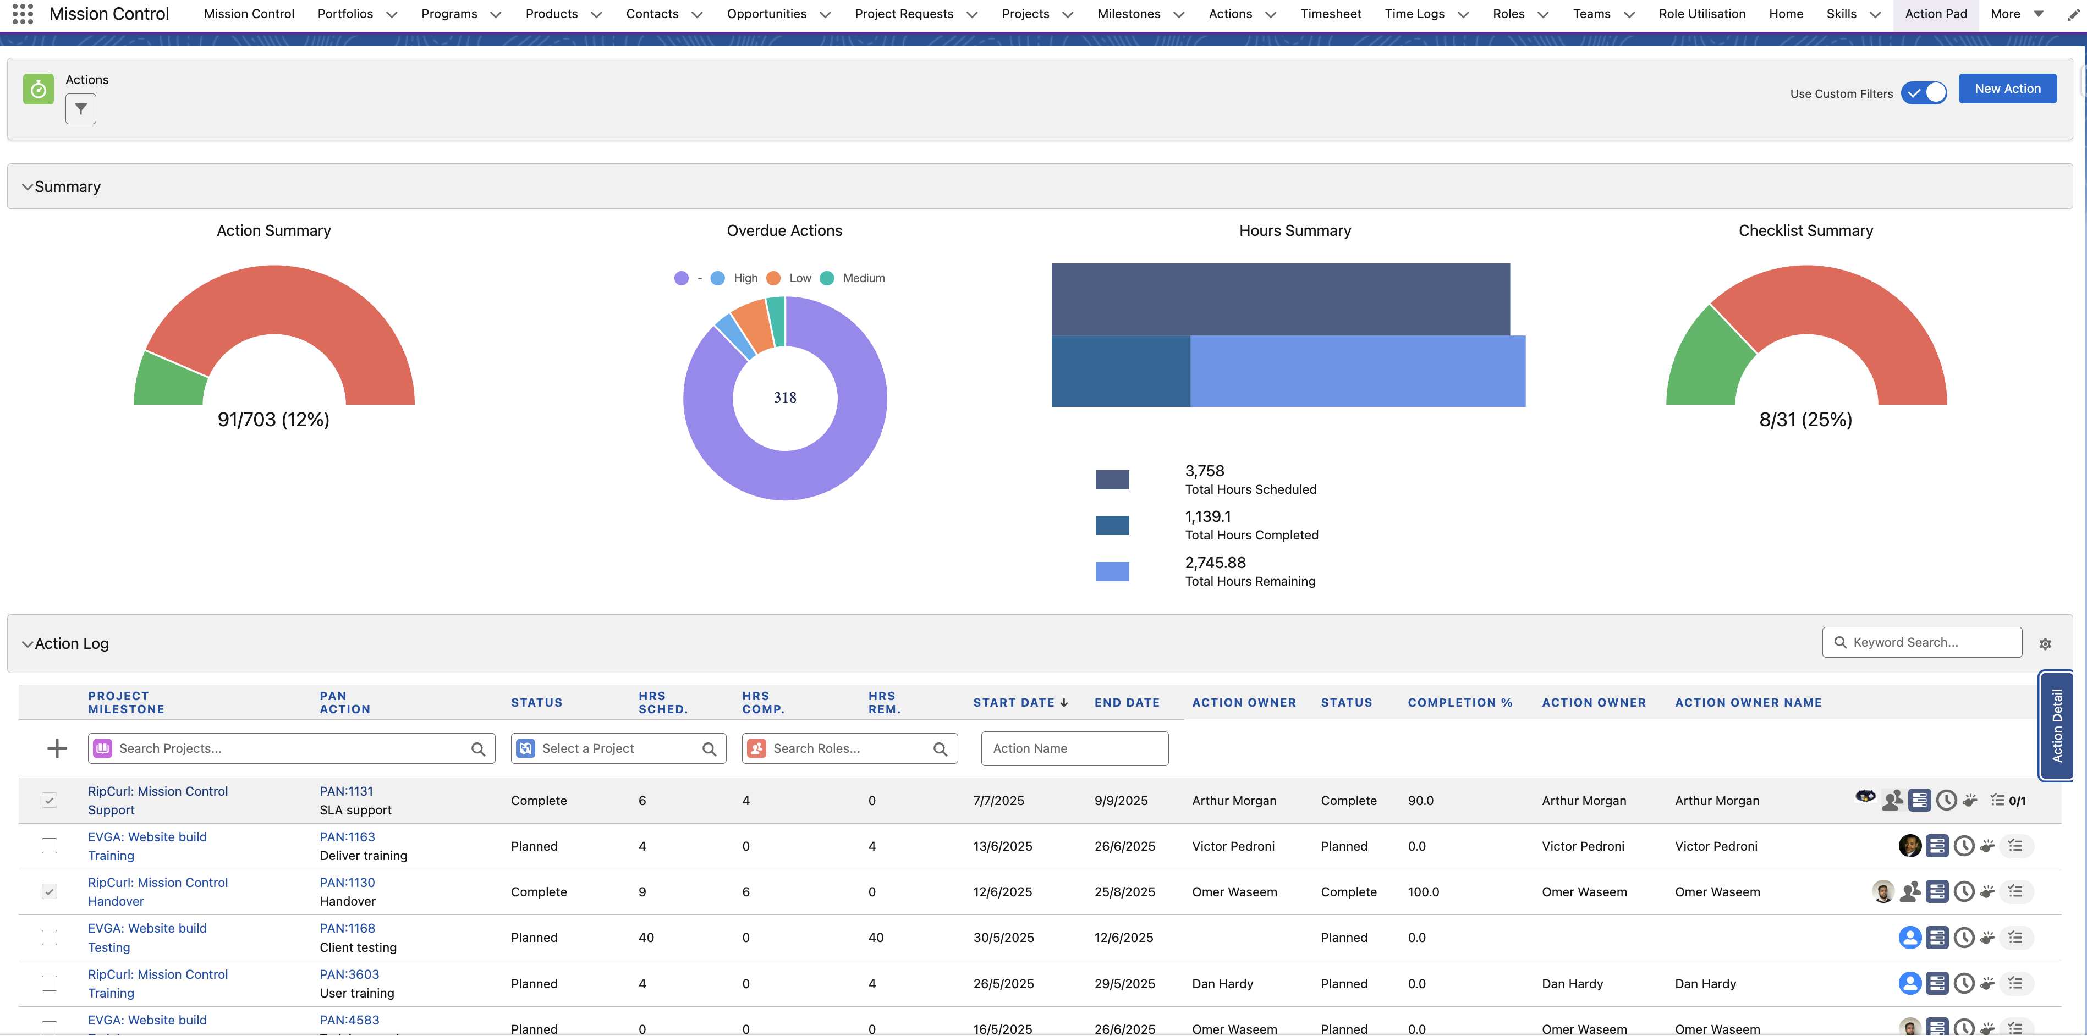Open the Actions filter funnel icon

[x=80, y=108]
